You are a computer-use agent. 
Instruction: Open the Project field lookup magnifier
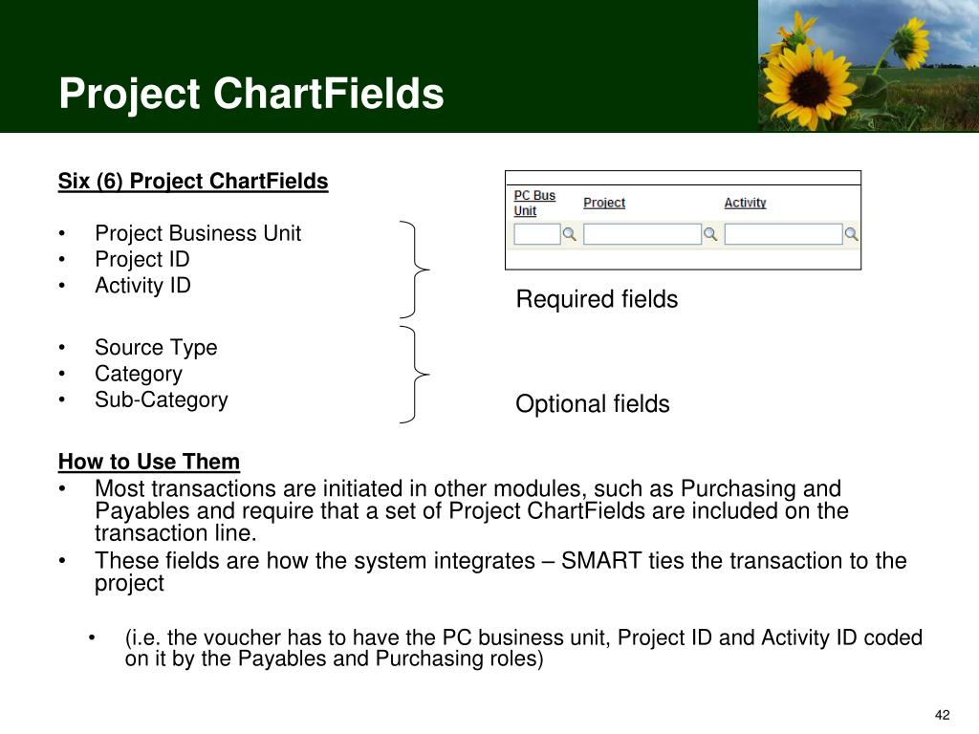pos(710,234)
